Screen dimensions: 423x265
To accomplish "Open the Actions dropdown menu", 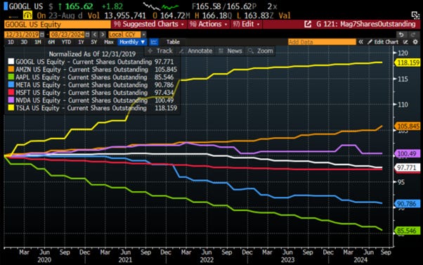I will point(209,25).
